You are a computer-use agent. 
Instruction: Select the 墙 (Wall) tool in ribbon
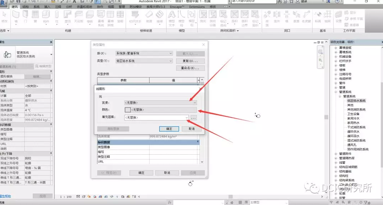[16, 16]
